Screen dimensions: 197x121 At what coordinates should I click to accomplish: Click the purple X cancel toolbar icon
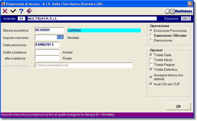[5, 11]
